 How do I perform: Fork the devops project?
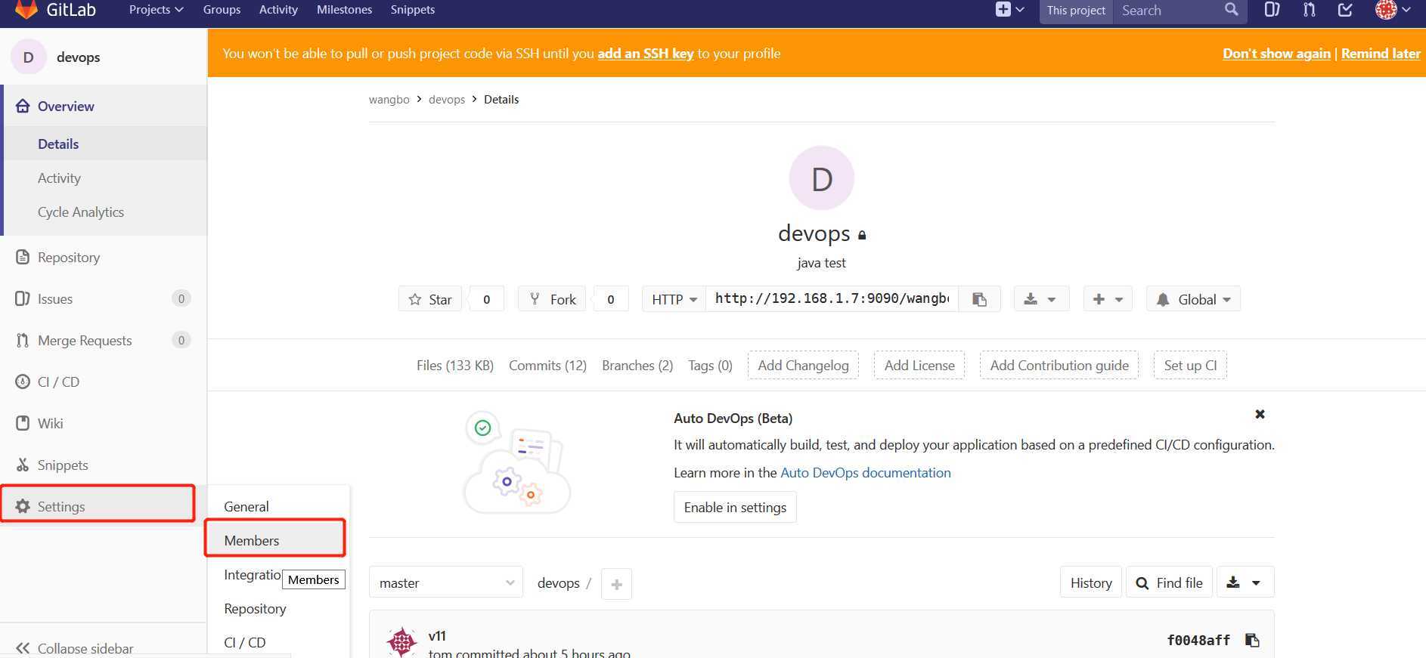[552, 299]
